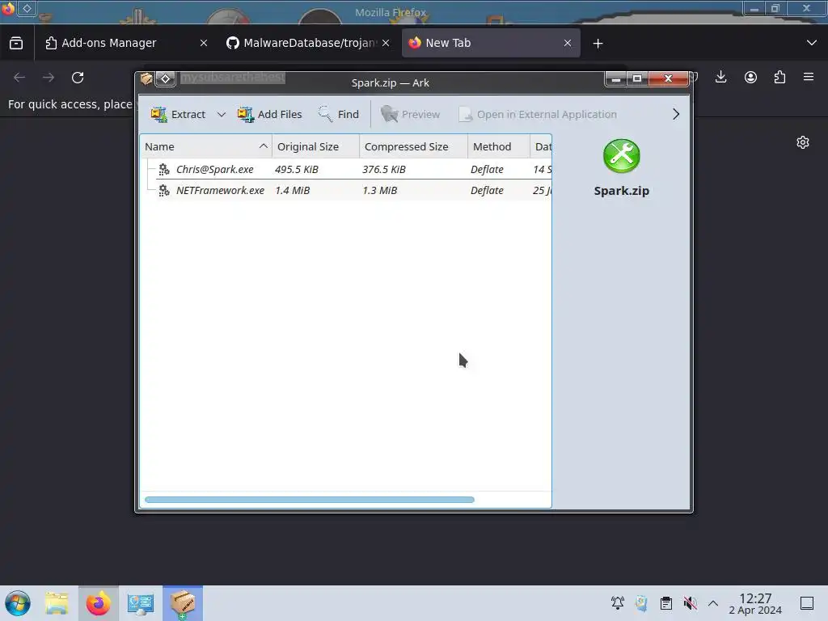Close the MalwareDatabase tab
828x621 pixels.
click(x=386, y=43)
